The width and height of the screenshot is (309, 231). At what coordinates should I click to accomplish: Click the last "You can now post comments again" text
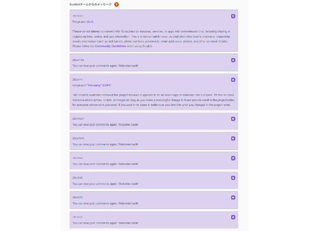click(105, 223)
